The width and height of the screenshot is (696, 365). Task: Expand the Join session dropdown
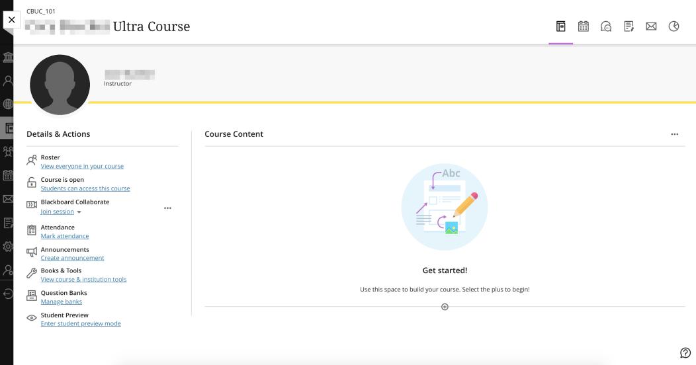pyautogui.click(x=79, y=212)
